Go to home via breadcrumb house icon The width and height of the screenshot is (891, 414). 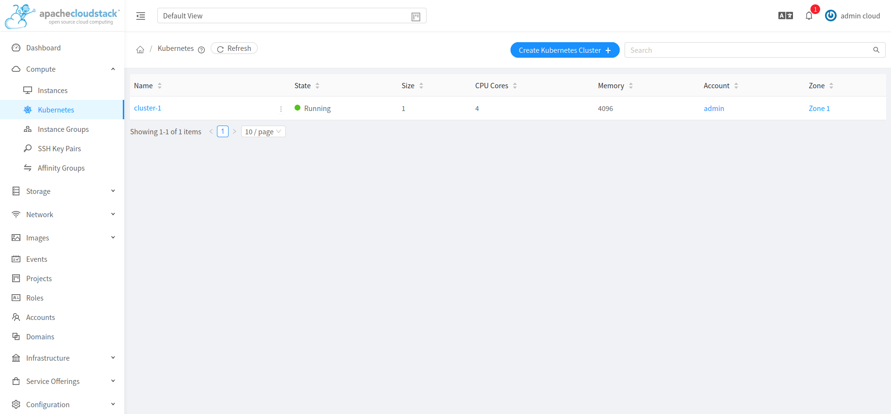click(140, 49)
